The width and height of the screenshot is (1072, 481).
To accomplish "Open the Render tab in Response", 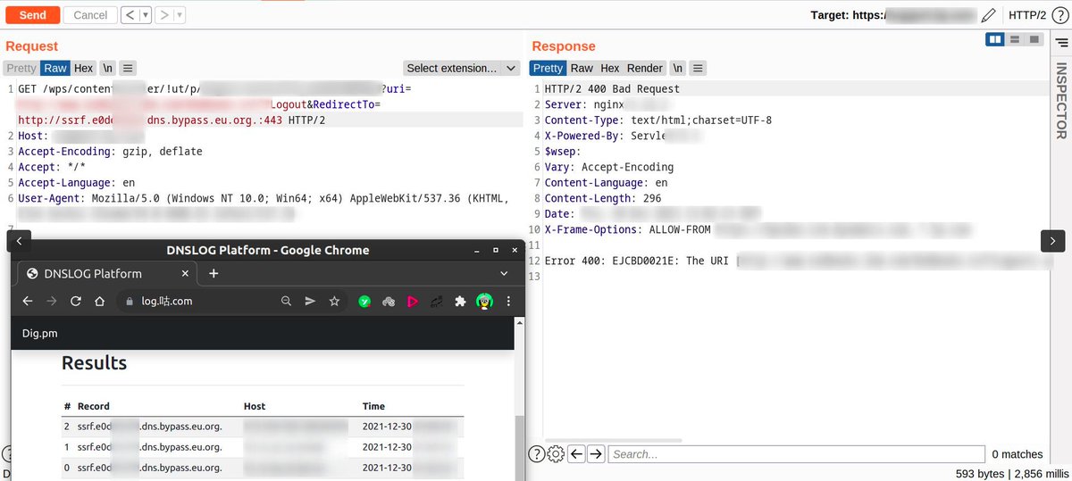I will coord(645,68).
